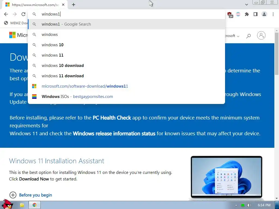279x209 pixels.
Task: Open the Angry Birds start button
Action: click(x=7, y=204)
